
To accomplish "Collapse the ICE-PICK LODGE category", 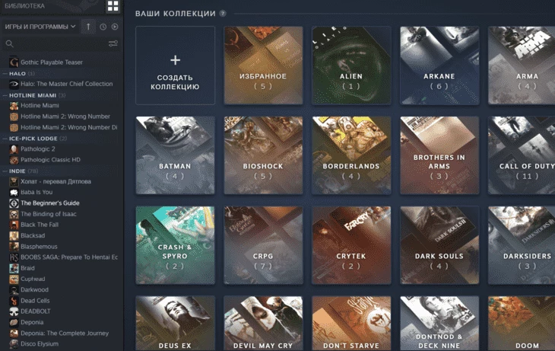I will pyautogui.click(x=5, y=139).
